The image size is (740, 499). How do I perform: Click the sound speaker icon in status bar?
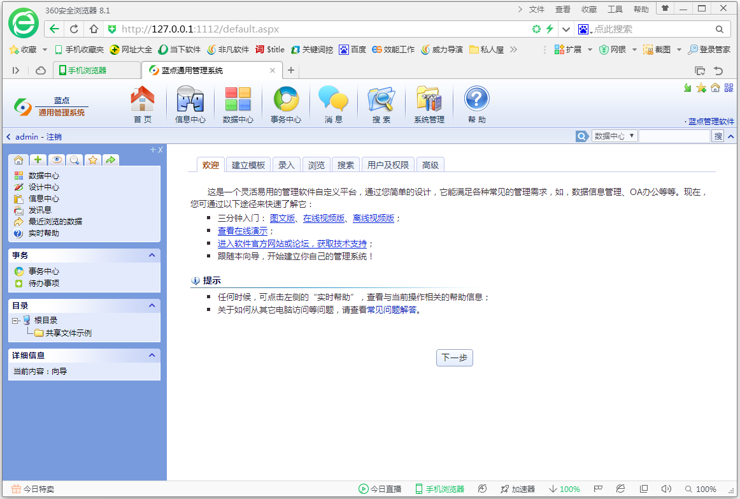(x=666, y=489)
